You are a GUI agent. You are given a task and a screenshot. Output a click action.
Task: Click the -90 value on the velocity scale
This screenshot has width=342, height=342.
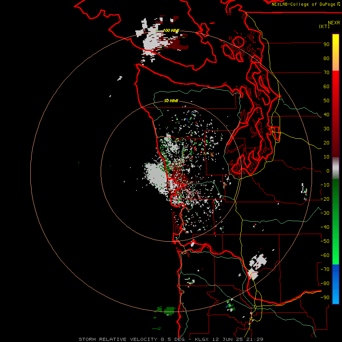(x=325, y=298)
